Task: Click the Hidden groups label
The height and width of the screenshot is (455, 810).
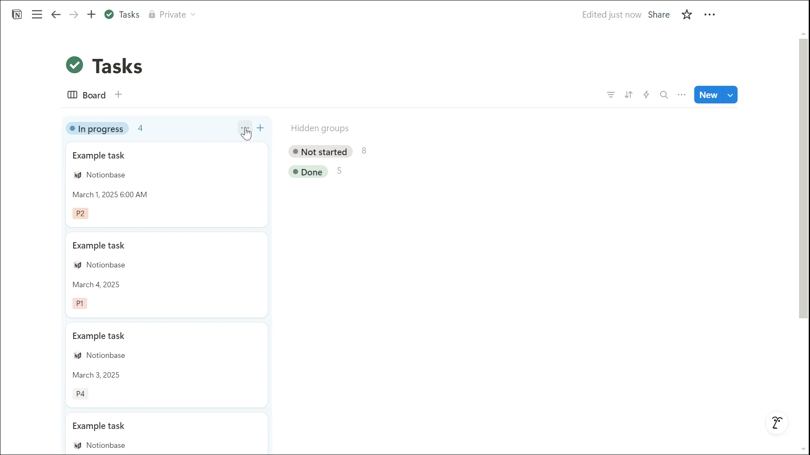Action: [320, 128]
